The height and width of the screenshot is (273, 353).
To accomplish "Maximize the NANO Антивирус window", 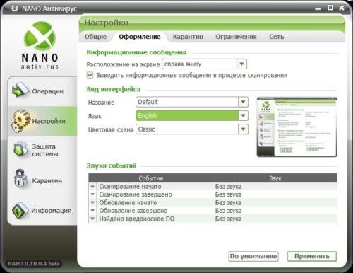I will [x=330, y=8].
